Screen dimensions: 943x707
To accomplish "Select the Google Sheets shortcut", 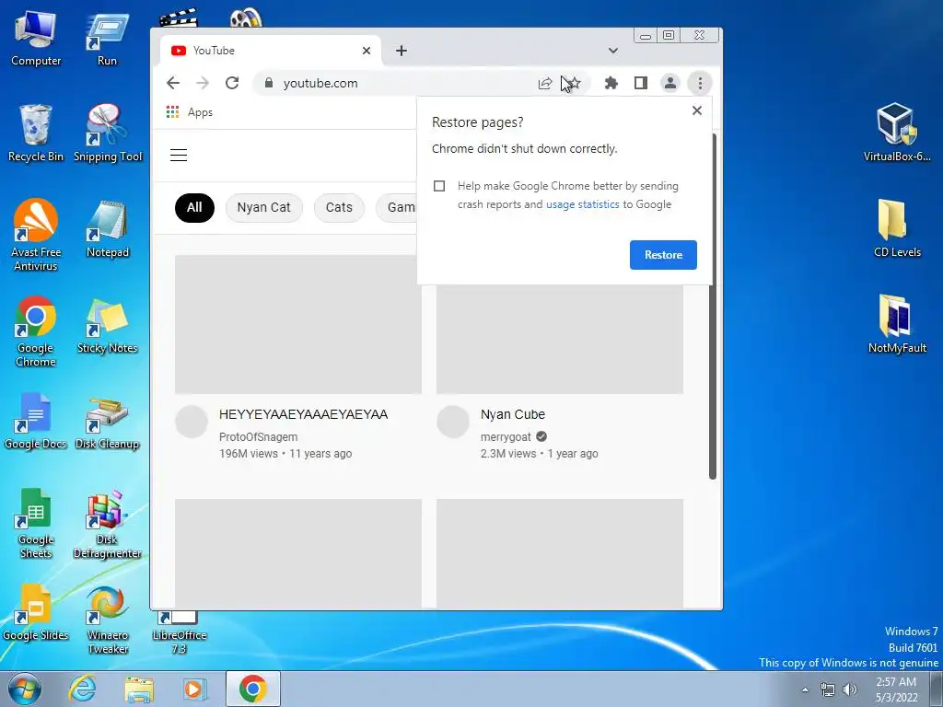I will [36, 524].
